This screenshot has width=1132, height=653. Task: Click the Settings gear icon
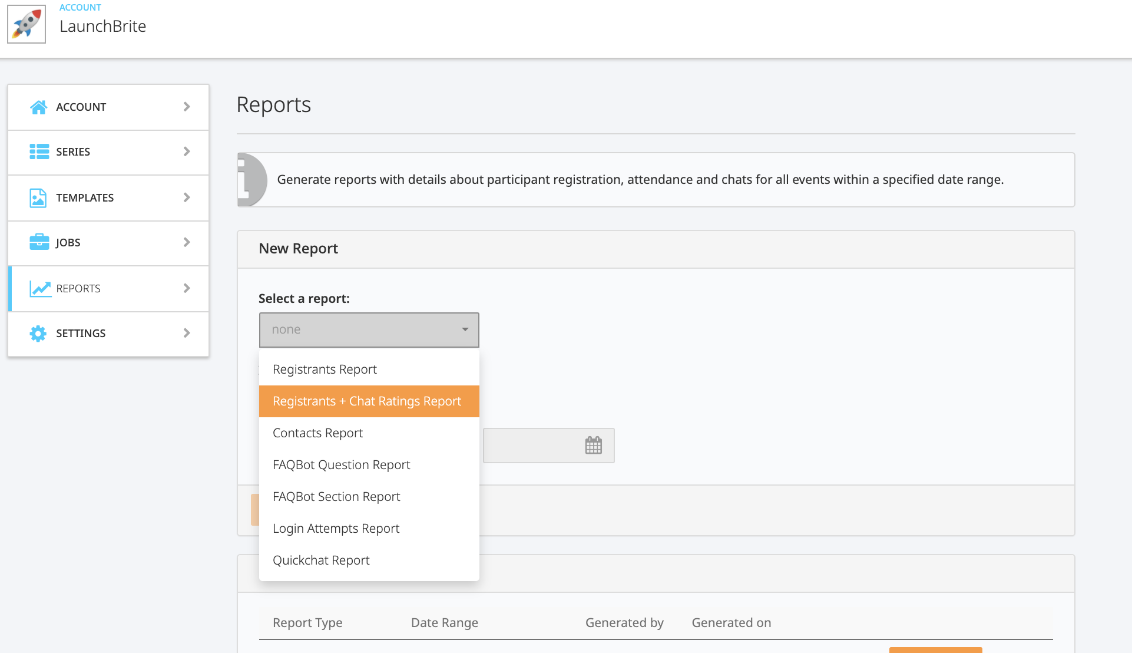38,333
